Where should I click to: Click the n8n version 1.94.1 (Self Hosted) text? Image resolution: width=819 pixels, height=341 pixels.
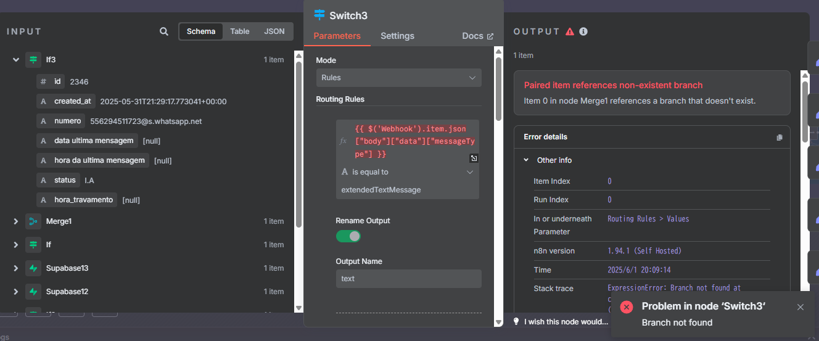pyautogui.click(x=644, y=251)
